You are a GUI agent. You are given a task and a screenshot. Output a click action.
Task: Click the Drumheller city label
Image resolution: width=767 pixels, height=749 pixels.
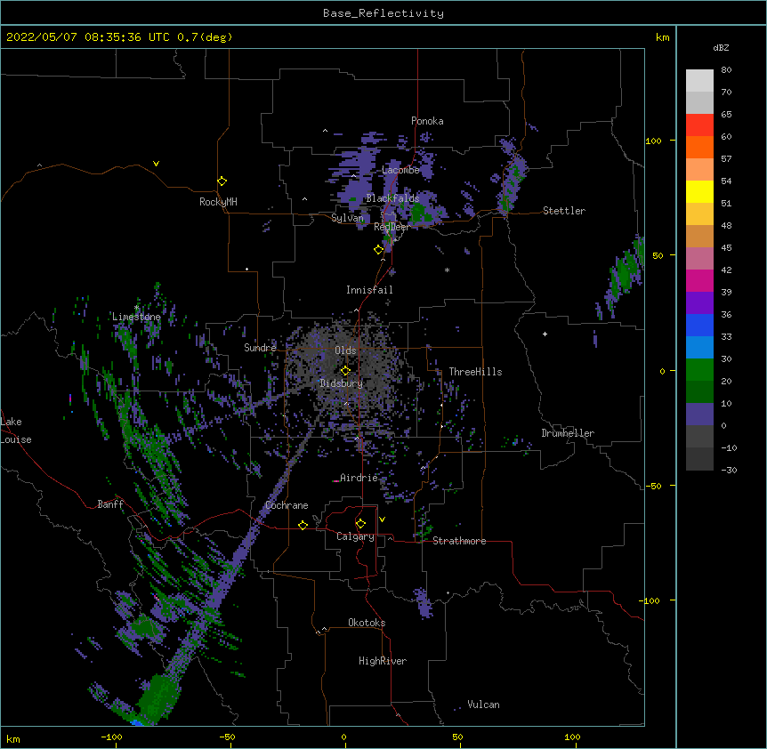[568, 433]
